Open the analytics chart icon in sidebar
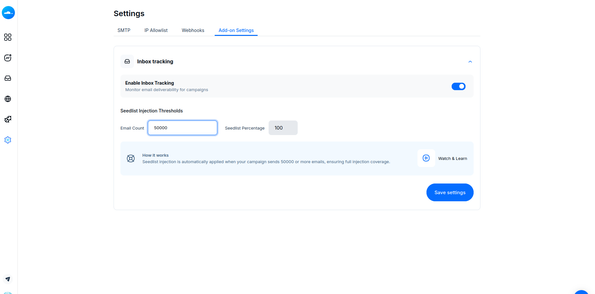 point(8,58)
